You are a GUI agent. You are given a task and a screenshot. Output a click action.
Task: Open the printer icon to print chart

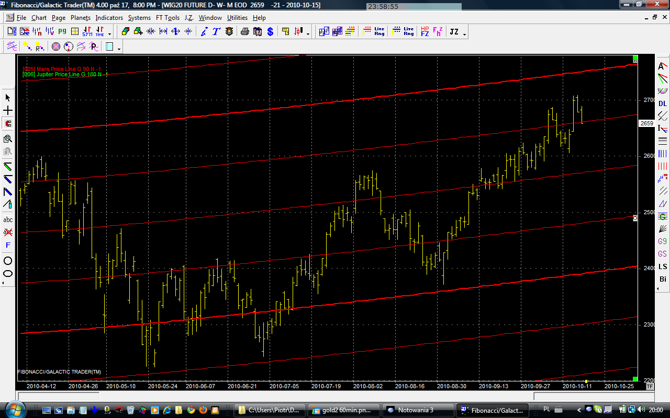[244, 32]
